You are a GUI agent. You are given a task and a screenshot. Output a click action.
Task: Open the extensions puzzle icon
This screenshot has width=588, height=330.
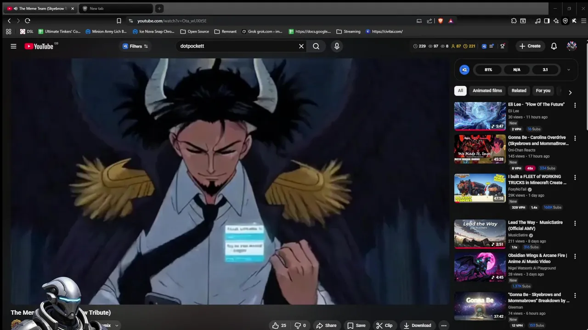click(x=514, y=21)
